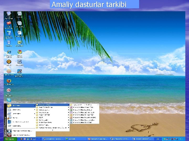Select the Excel 2003 desktop shortcut
Image resolution: width=189 pixels, height=141 pixels.
pos(19,43)
